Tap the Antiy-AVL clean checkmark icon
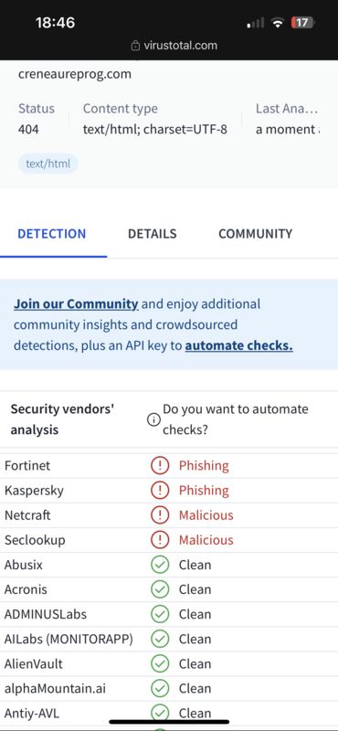Screen dimensions: 338x731 pyautogui.click(x=160, y=713)
